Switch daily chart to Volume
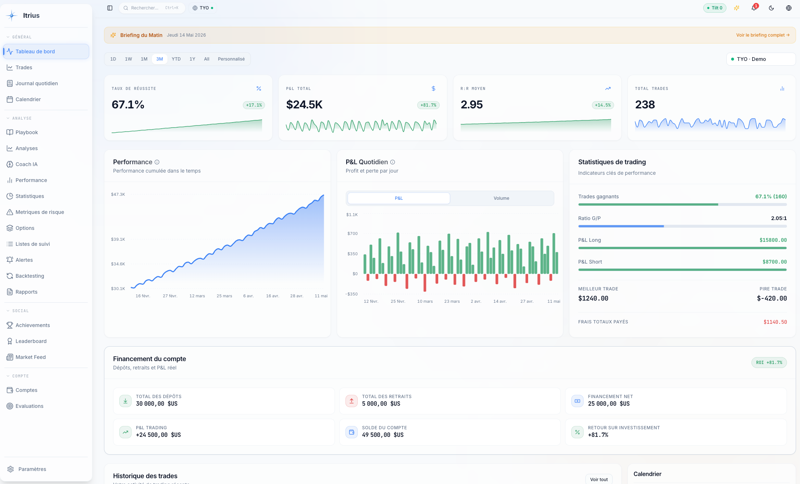The height and width of the screenshot is (484, 800). (501, 198)
